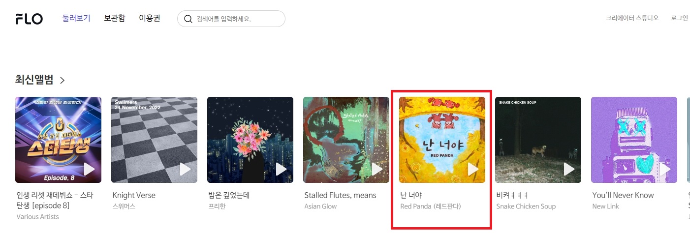Play the 스타탄생 Episode 8 album
The image size is (690, 233).
[89, 169]
